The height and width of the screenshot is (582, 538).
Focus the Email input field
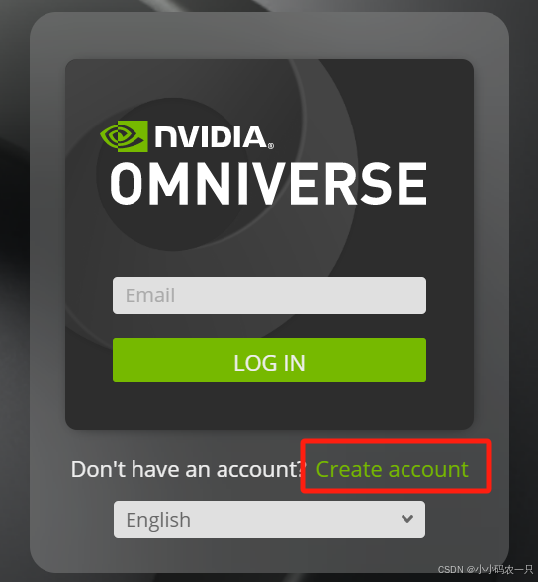pos(269,295)
